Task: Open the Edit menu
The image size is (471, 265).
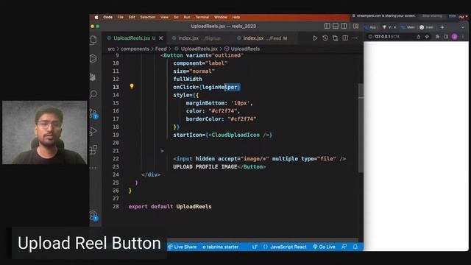Action: (132, 17)
